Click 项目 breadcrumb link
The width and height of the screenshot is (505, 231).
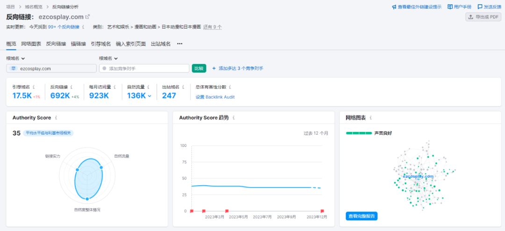point(10,7)
